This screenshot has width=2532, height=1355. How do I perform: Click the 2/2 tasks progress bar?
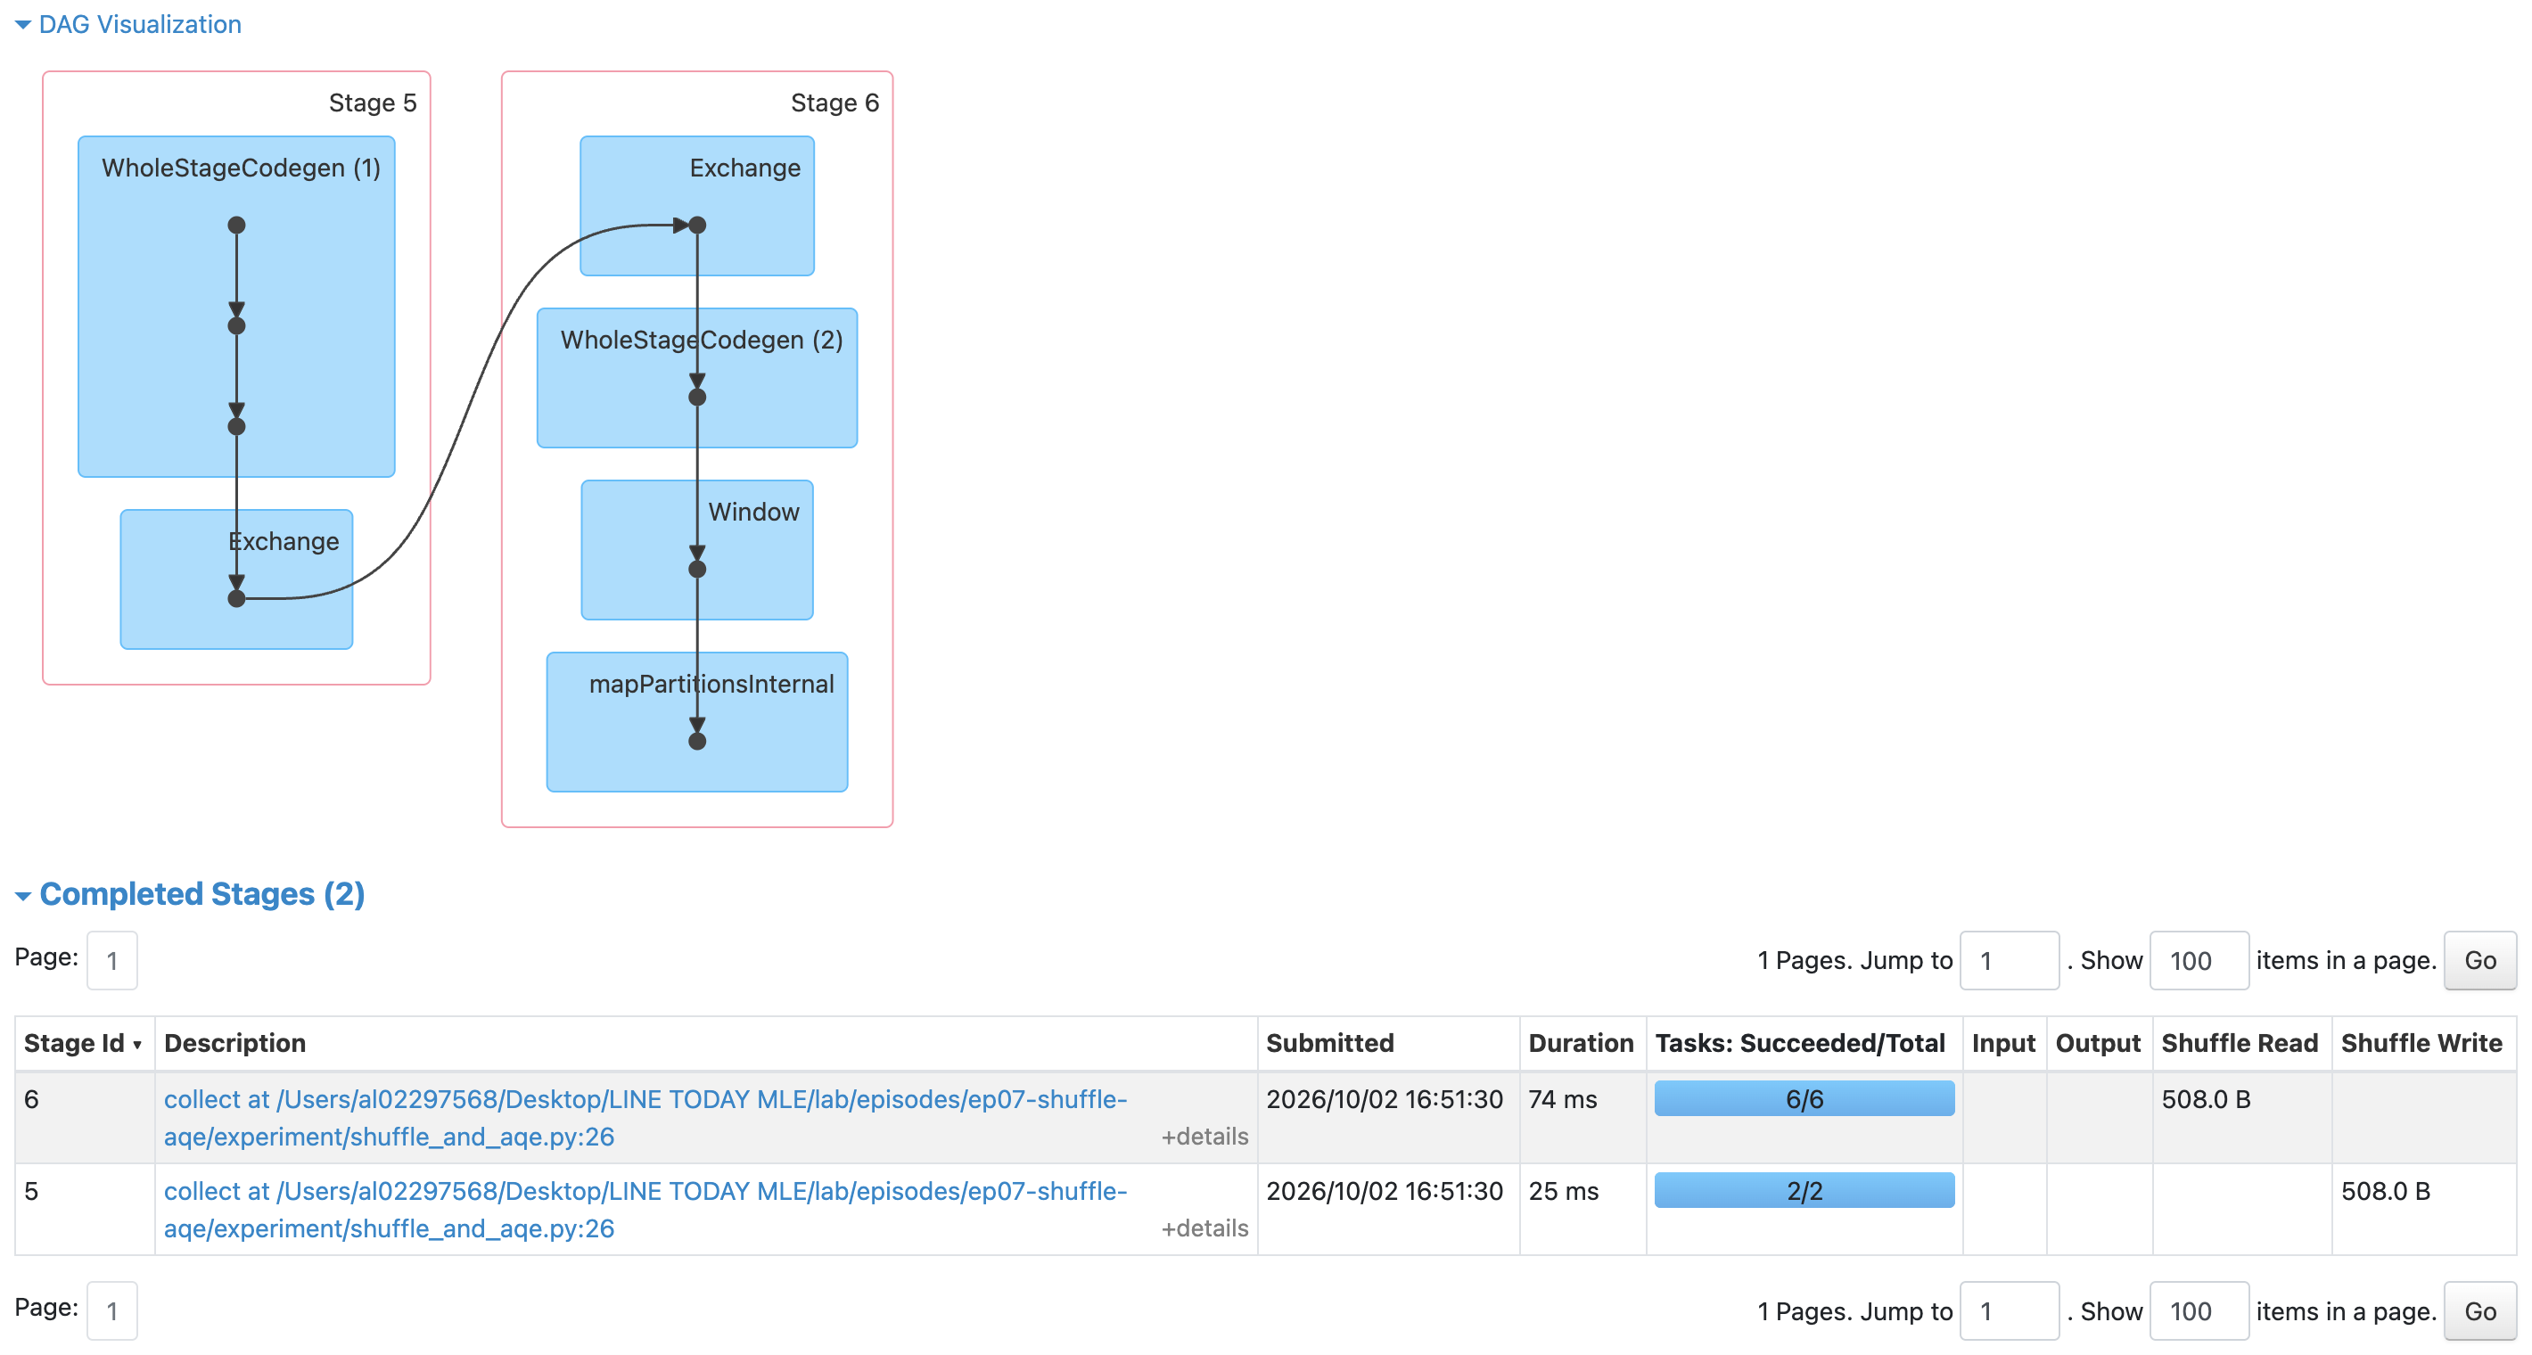[x=1804, y=1191]
